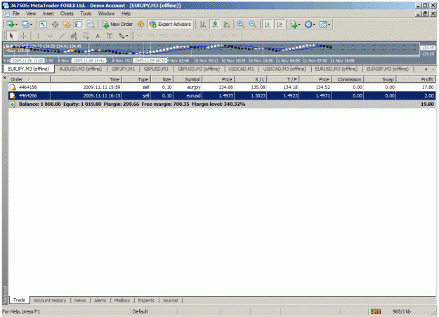Open the Account History terminal tab
This screenshot has height=317, width=439.
[50, 300]
